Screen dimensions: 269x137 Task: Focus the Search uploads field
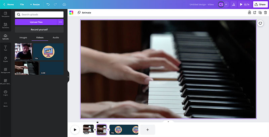[39, 14]
